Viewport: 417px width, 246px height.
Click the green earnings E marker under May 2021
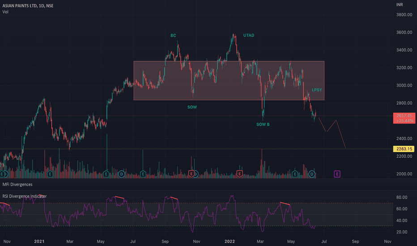point(106,174)
